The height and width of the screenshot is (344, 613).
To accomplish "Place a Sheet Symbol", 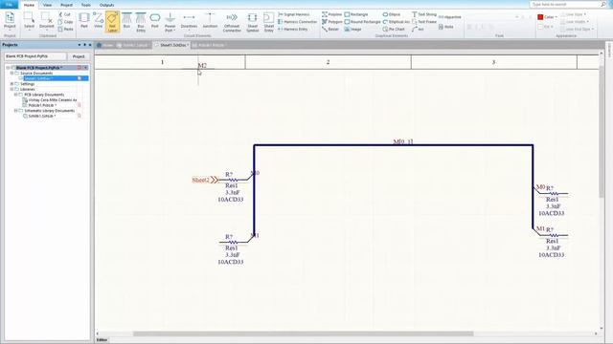I will (253, 22).
